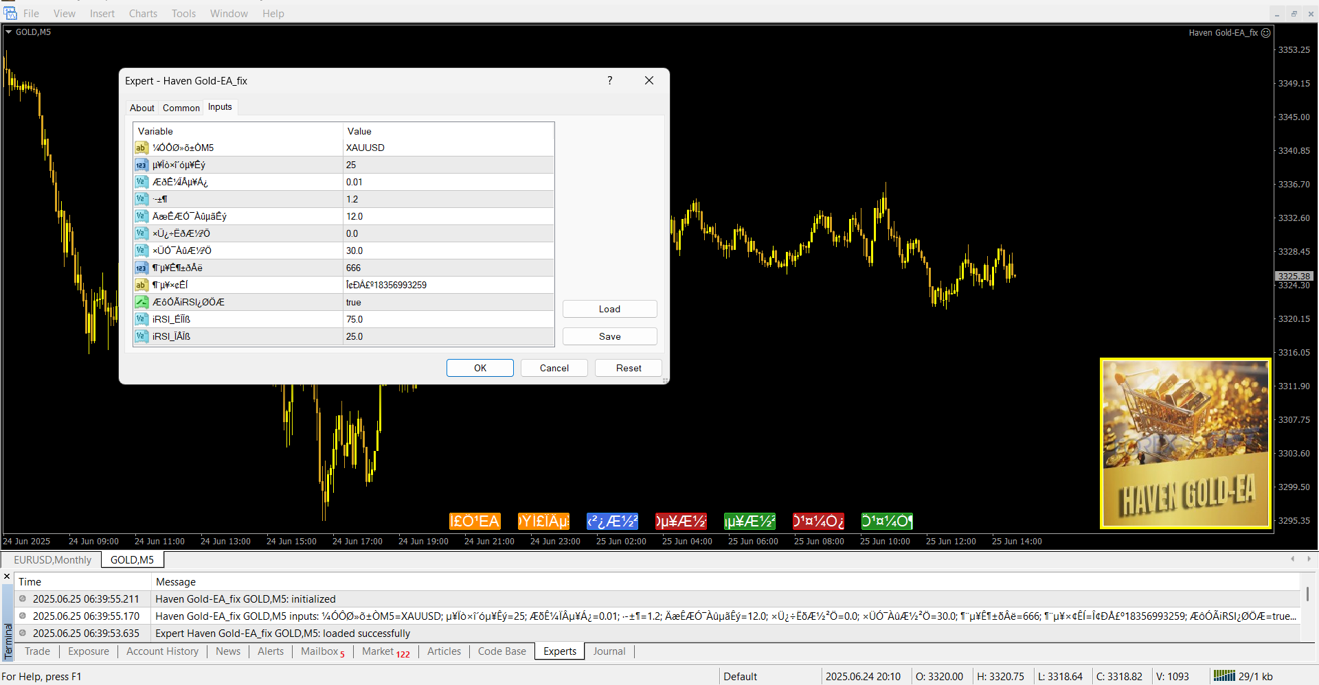This screenshot has height=685, width=1319.
Task: Click the scroll-right arrow for the chart tabs
Action: pos(1309,559)
